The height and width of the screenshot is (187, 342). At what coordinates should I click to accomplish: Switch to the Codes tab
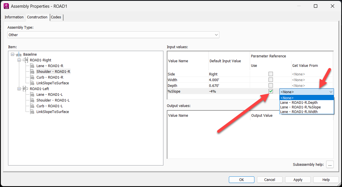point(56,17)
